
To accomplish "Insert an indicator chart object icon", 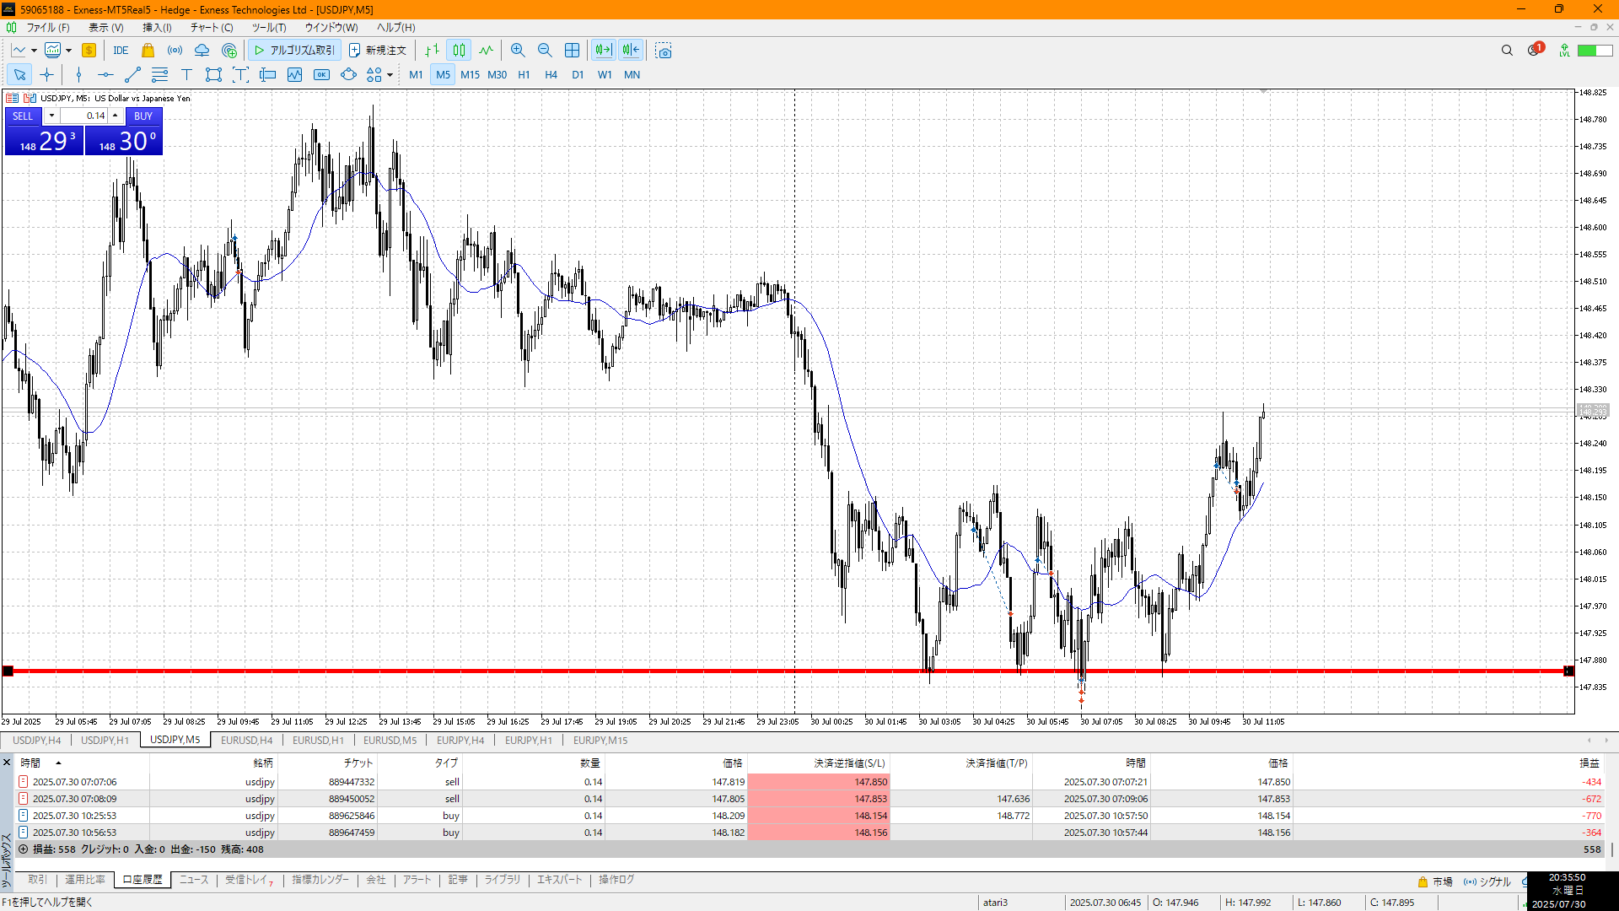I will [294, 75].
